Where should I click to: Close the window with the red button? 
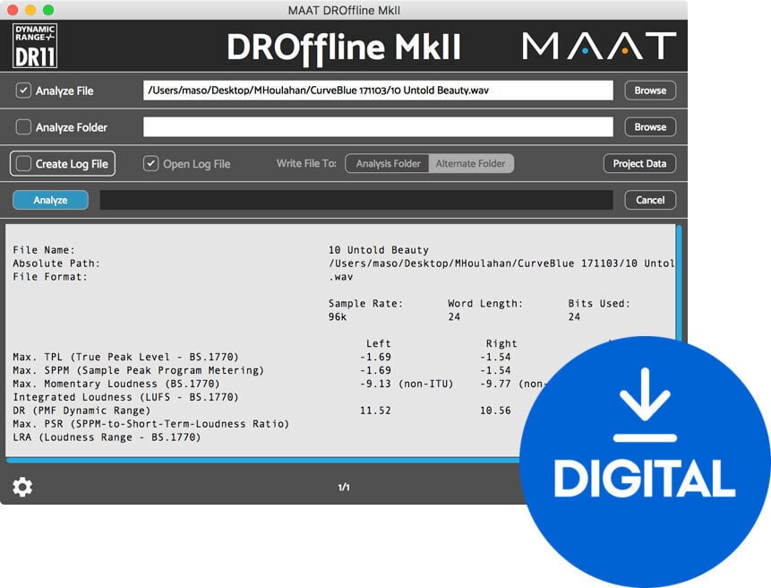pos(13,10)
